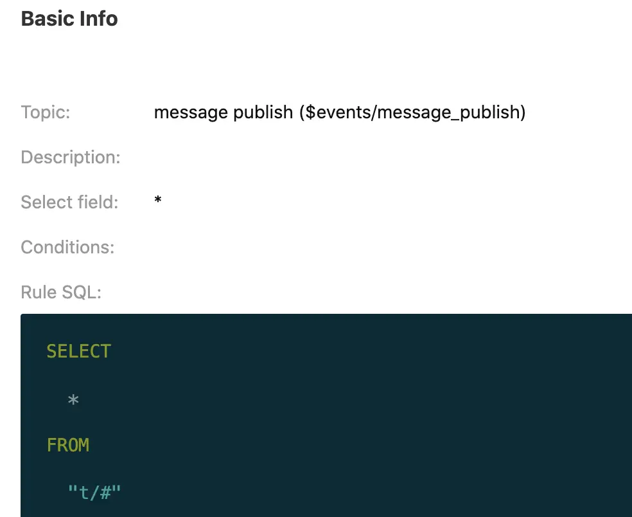Image resolution: width=632 pixels, height=517 pixels.
Task: Click the word "publish" before the parentheses
Action: pos(263,113)
